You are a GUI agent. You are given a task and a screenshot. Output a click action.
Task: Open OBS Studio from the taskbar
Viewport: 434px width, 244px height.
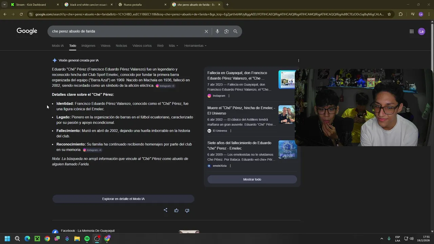[x=97, y=239]
